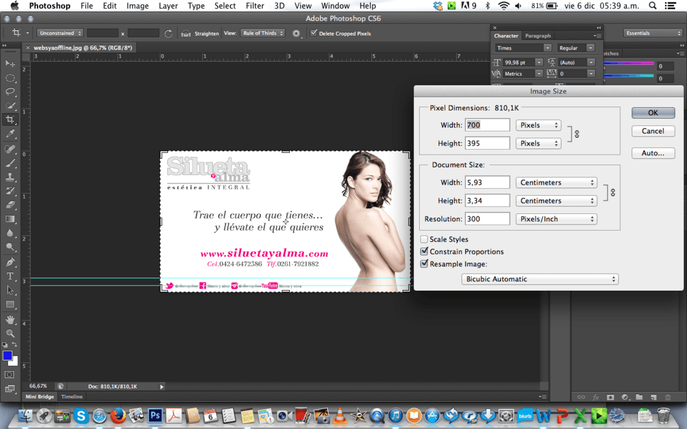Click the Auto... button
The width and height of the screenshot is (687, 429).
[653, 153]
